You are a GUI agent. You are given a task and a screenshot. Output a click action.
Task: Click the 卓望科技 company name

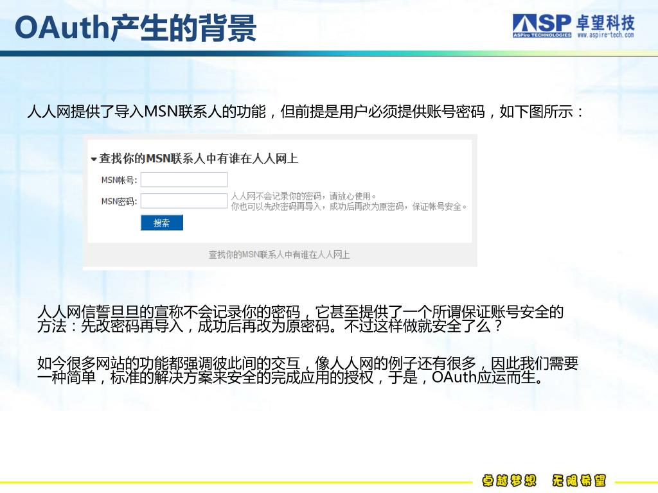click(605, 22)
